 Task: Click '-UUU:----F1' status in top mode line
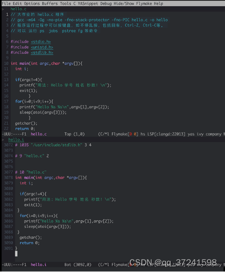click(x=14, y=134)
